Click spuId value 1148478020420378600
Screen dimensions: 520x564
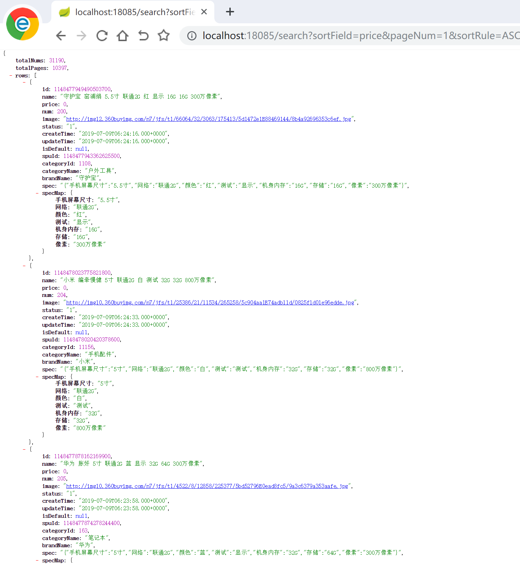[x=92, y=340]
